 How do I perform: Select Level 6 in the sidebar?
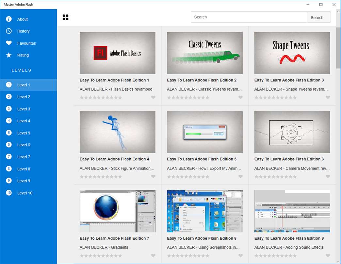28,145
